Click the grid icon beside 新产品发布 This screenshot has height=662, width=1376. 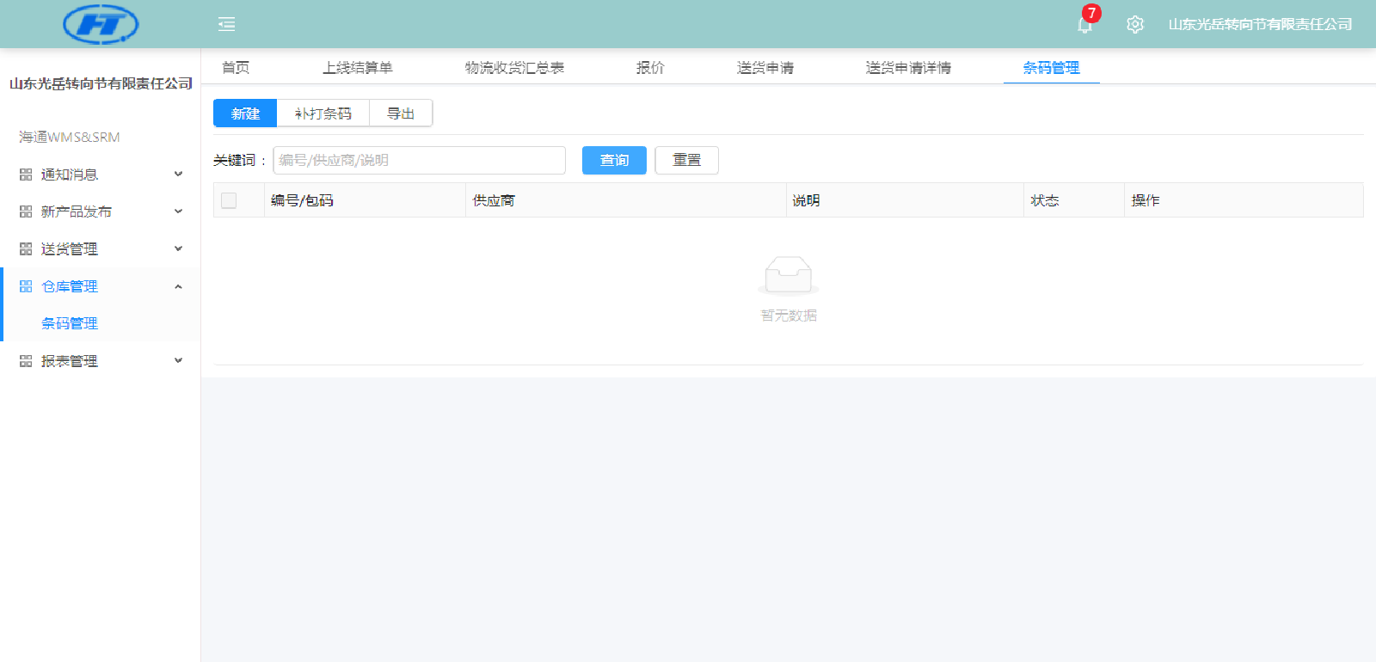point(26,211)
